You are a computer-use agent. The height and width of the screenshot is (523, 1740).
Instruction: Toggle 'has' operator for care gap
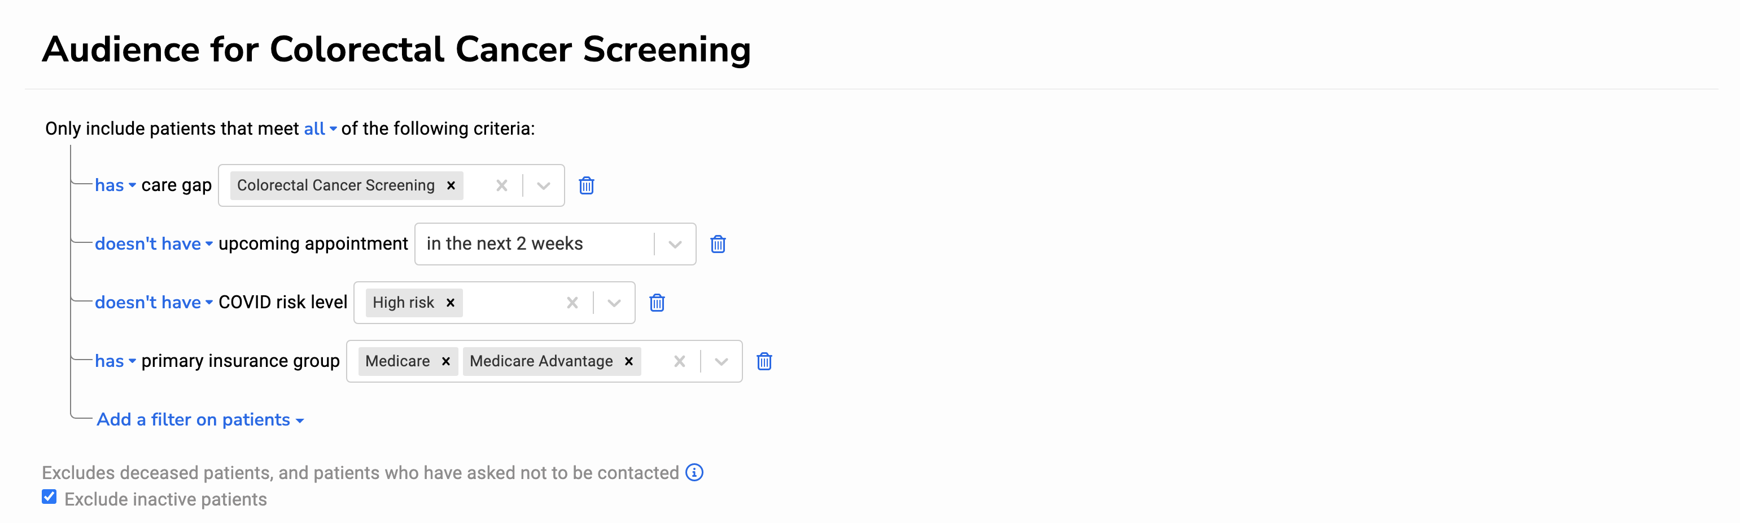[x=115, y=185]
